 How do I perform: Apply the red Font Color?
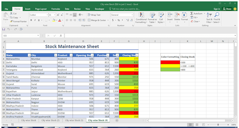(x=60, y=20)
